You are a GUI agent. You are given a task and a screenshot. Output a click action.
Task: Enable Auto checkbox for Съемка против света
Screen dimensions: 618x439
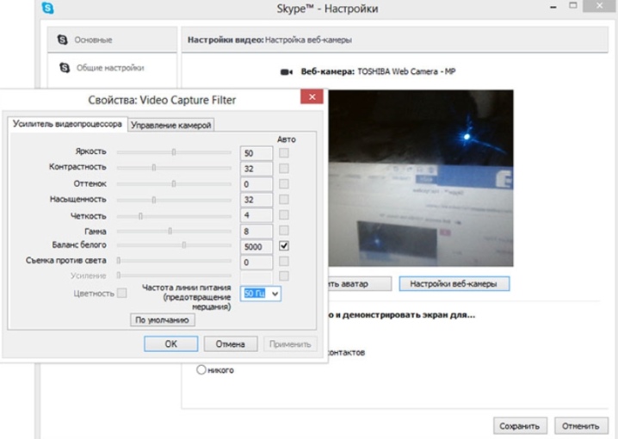click(284, 262)
